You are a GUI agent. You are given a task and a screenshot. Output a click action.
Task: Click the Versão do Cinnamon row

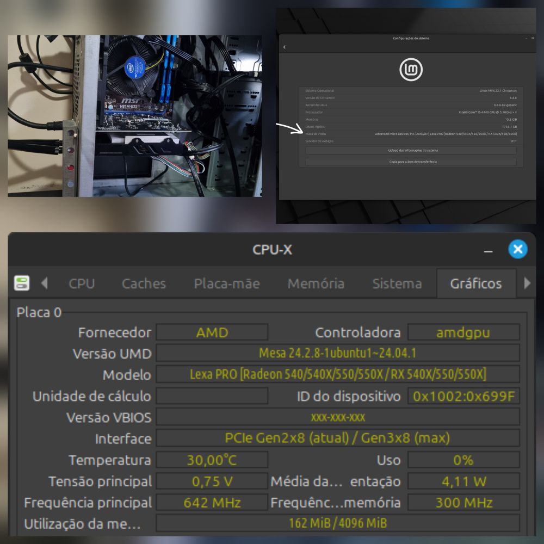[411, 98]
